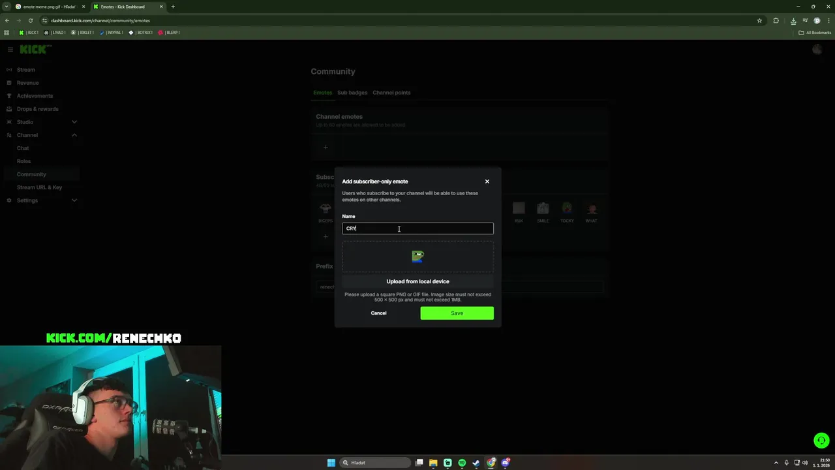This screenshot has width=835, height=470.
Task: Open Chat under Channel
Action: coord(23,148)
